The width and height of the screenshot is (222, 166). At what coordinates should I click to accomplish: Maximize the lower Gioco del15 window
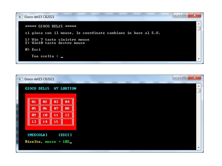tap(184, 78)
